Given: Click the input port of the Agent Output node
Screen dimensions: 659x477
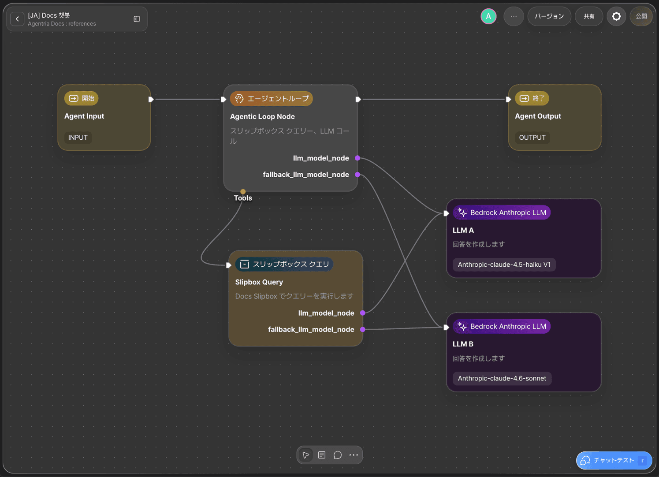Looking at the screenshot, I should [508, 99].
